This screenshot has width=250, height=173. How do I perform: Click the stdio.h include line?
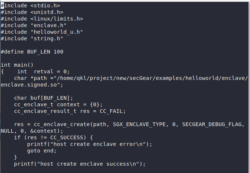click(x=30, y=6)
